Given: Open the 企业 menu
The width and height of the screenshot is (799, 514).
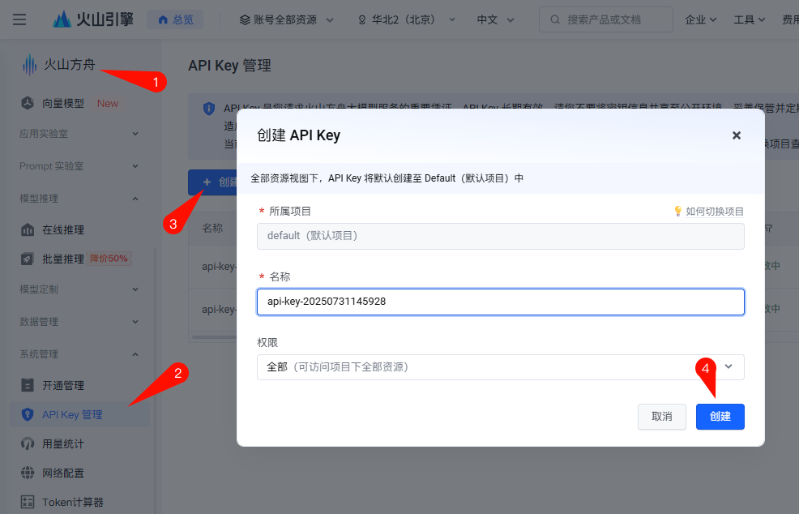Looking at the screenshot, I should point(701,20).
